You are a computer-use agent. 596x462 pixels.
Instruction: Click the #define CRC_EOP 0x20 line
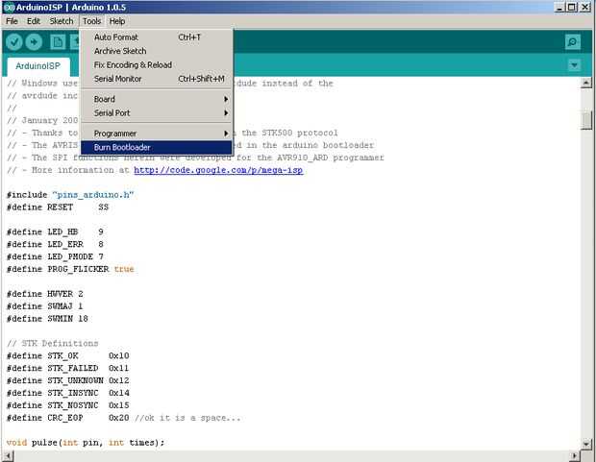click(124, 418)
